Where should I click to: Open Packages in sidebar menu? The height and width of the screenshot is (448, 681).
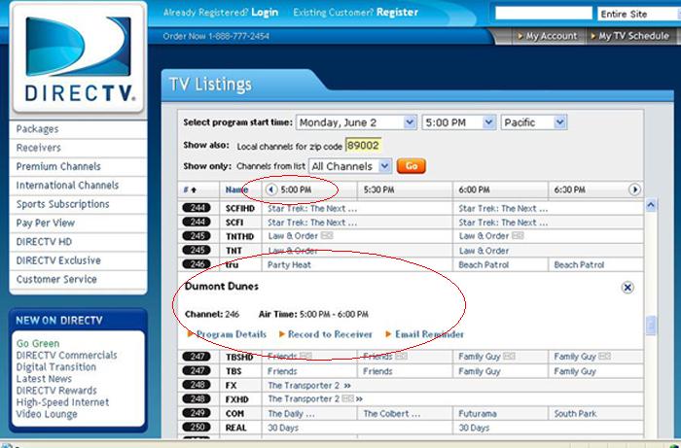[37, 129]
